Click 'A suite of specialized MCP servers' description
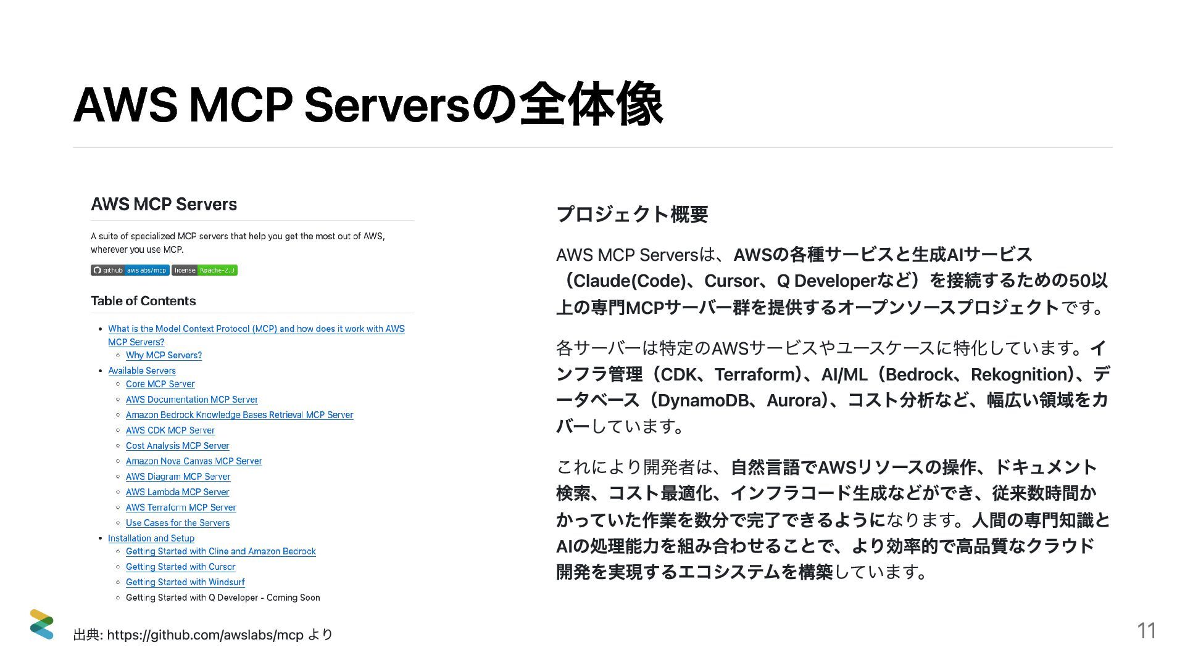Screen dimensions: 1185x666 tap(238, 243)
